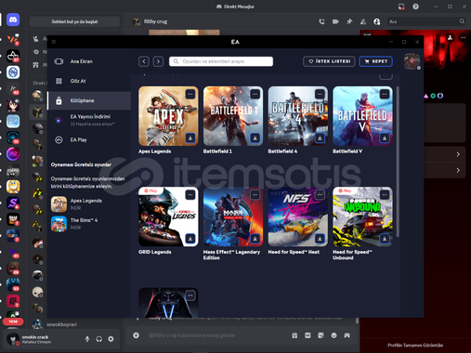Go forward with the EA forward arrow
The height and width of the screenshot is (353, 471).
[x=158, y=61]
